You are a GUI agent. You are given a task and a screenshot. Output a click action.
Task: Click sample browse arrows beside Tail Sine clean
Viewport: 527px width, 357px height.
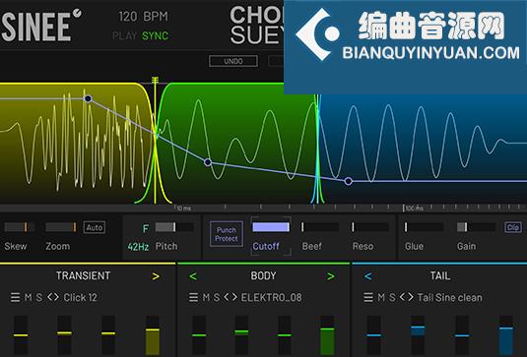tap(407, 297)
